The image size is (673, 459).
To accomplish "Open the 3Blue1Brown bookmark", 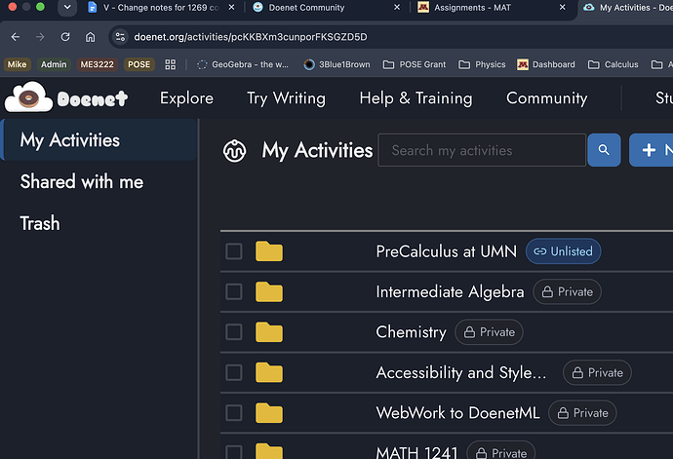I will tap(336, 64).
